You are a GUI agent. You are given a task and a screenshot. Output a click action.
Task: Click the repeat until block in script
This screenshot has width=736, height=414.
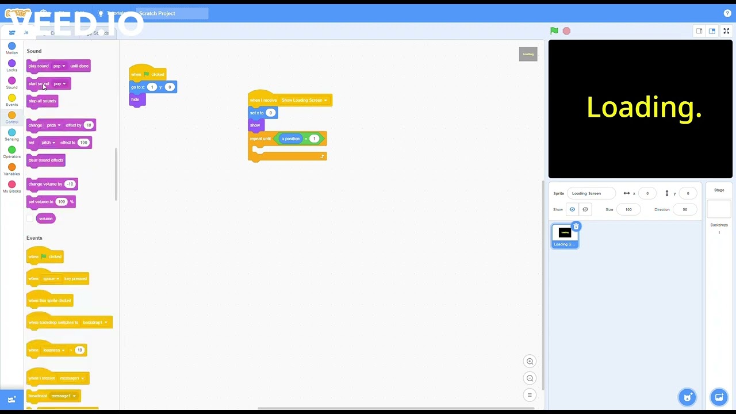click(260, 139)
